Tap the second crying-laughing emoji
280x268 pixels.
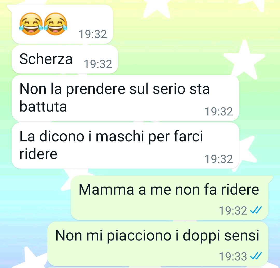point(55,24)
